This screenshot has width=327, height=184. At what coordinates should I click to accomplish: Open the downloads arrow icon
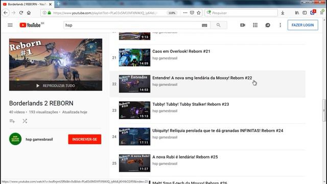pyautogui.click(x=283, y=13)
